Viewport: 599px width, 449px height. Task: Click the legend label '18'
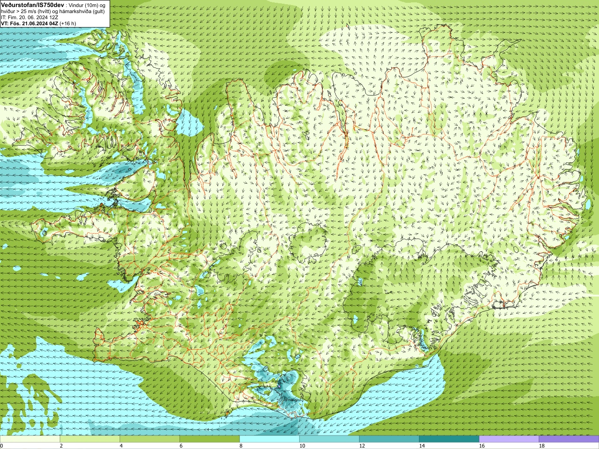pos(542,446)
